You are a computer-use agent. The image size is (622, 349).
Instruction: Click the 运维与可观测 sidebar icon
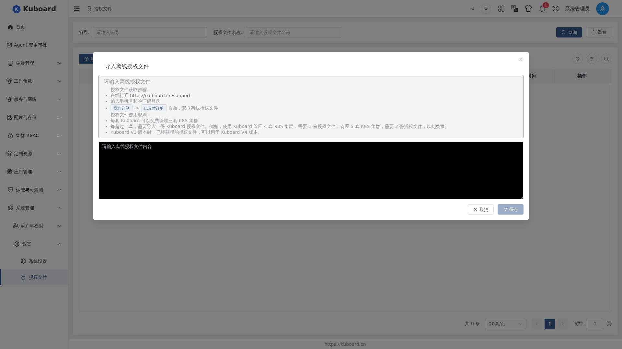10,190
